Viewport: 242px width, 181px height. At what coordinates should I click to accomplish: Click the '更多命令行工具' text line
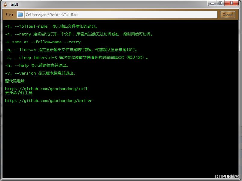(19, 93)
